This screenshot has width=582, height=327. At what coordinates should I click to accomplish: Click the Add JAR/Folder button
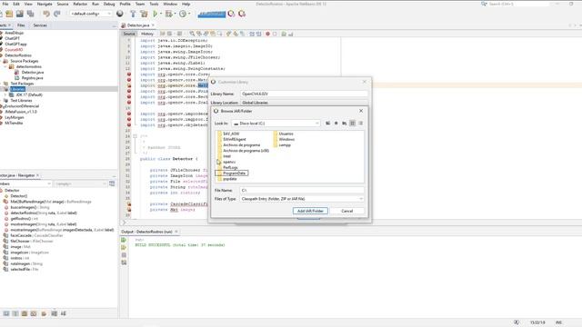[x=310, y=211]
